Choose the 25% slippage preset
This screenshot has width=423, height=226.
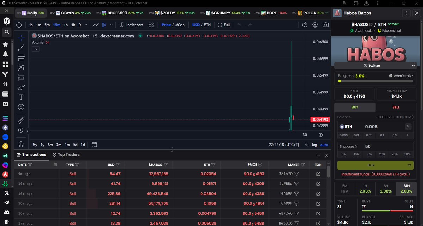pyautogui.click(x=394, y=154)
